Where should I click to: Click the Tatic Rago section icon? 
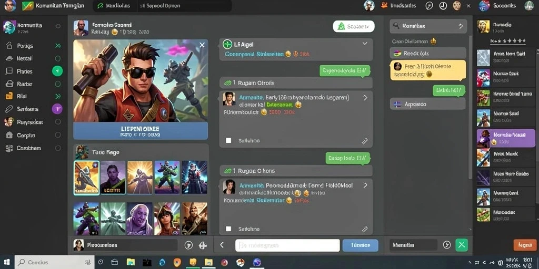pos(82,152)
